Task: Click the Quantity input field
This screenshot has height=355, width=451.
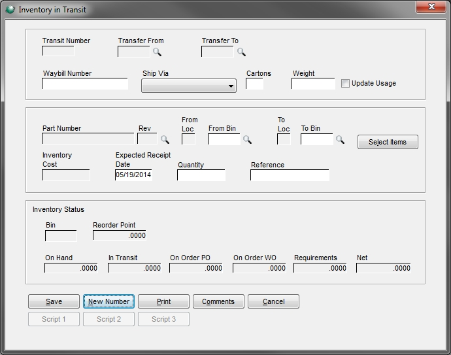Action: click(x=201, y=175)
